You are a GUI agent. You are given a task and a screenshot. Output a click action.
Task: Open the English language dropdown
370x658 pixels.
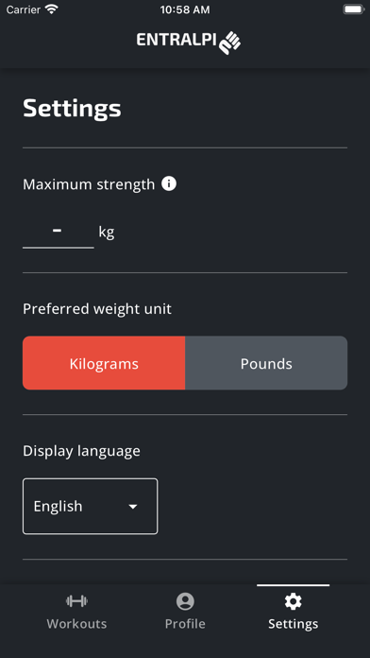[90, 506]
